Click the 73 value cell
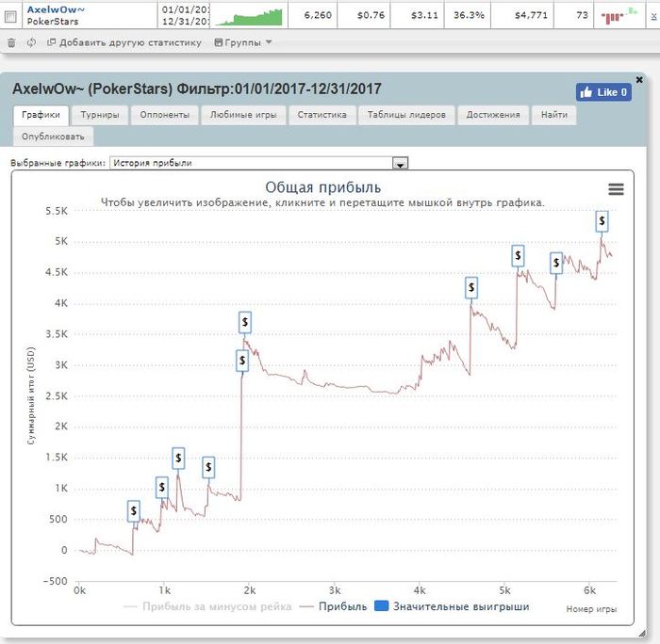 point(574,16)
